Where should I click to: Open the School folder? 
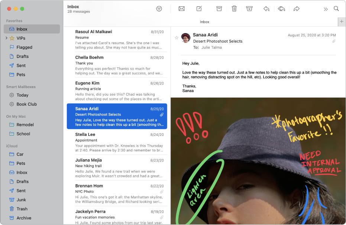click(32, 134)
